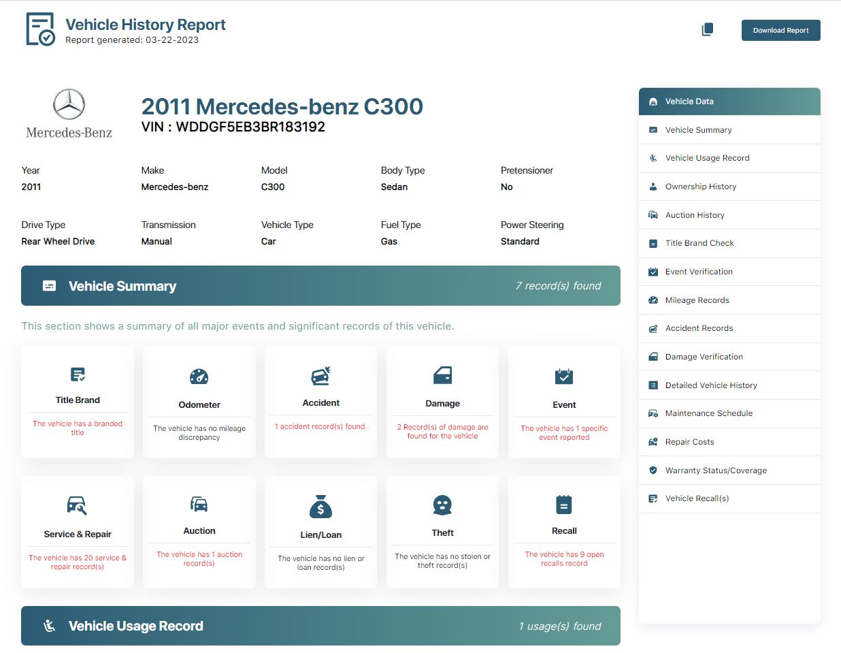Click the Theft masked face icon

point(442,505)
